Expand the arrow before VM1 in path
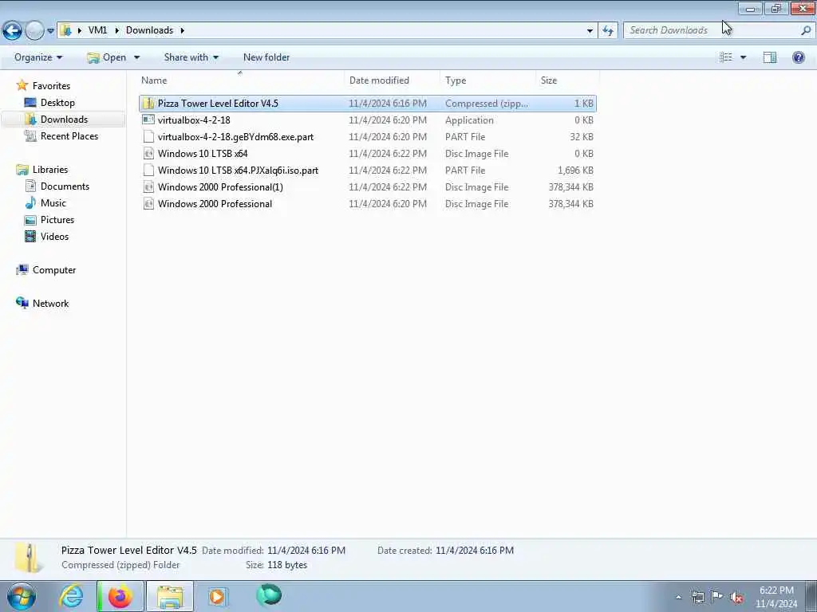 (79, 30)
